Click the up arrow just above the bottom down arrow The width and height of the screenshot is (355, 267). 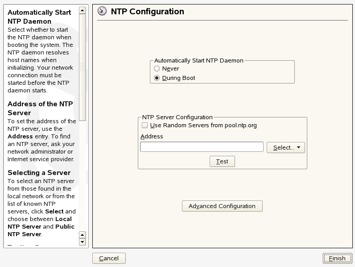pyautogui.click(x=82, y=234)
